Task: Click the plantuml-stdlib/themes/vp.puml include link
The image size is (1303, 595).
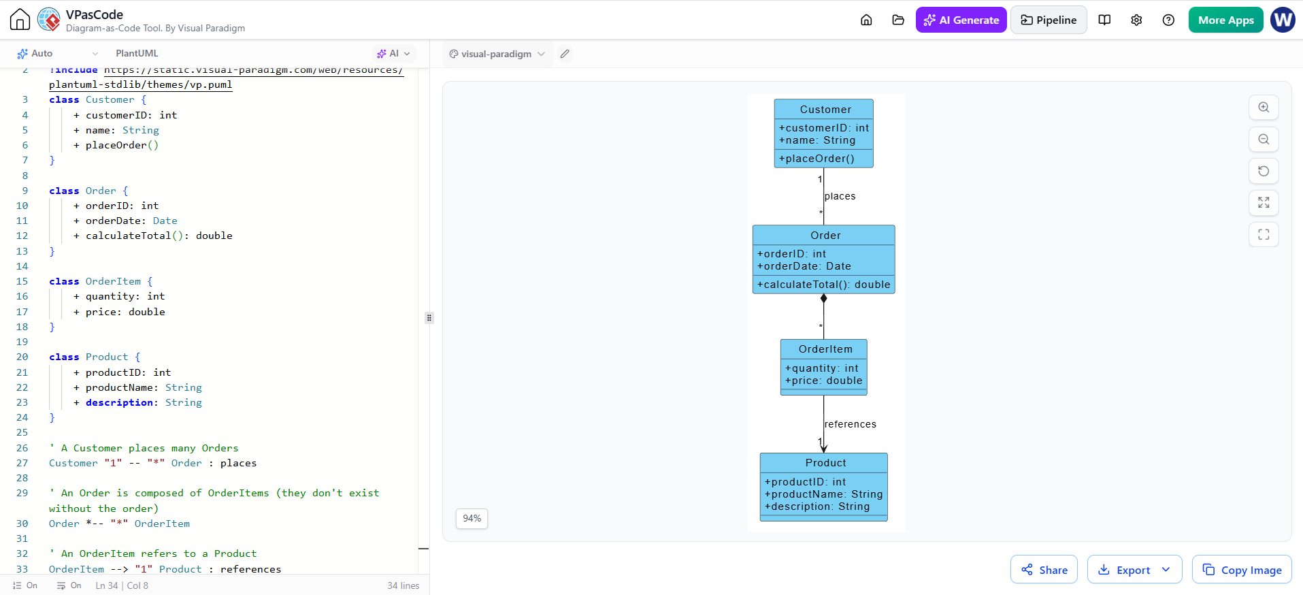Action: coord(141,84)
